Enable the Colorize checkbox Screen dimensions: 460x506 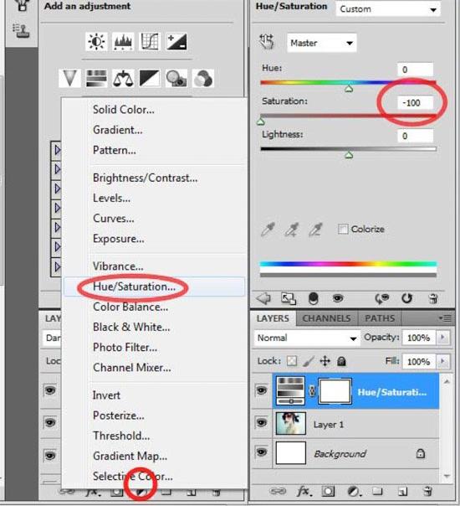pyautogui.click(x=343, y=229)
